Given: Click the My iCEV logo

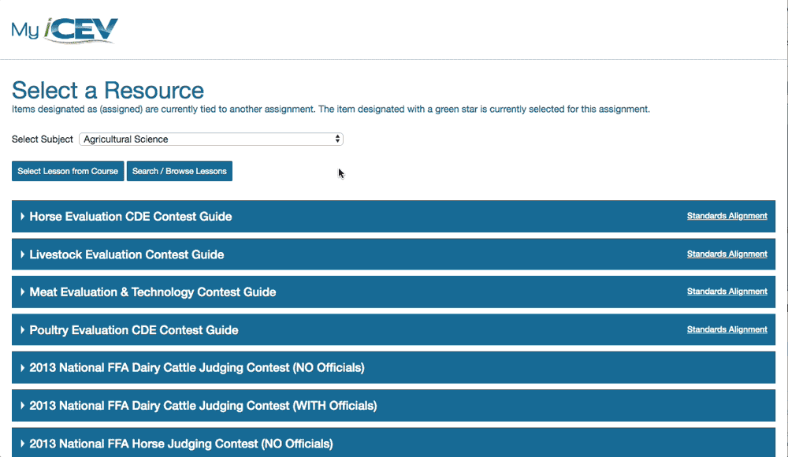Looking at the screenshot, I should (63, 30).
